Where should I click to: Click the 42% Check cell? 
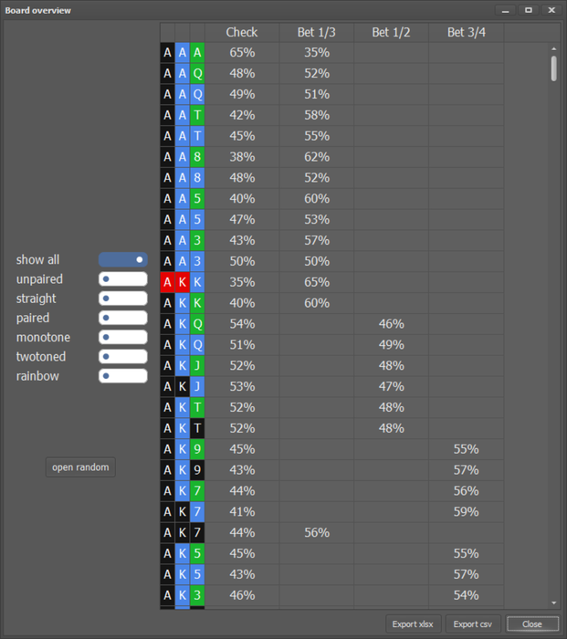[x=242, y=115]
